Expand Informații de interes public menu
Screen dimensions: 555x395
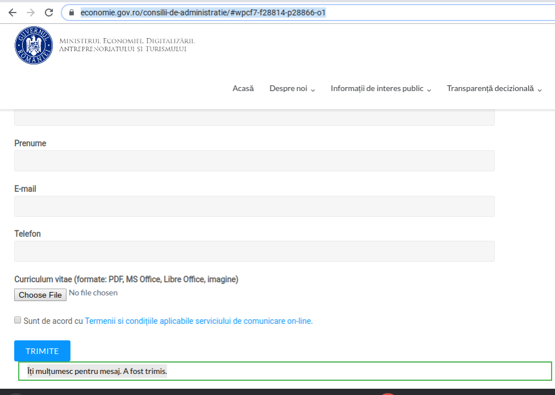pyautogui.click(x=380, y=88)
